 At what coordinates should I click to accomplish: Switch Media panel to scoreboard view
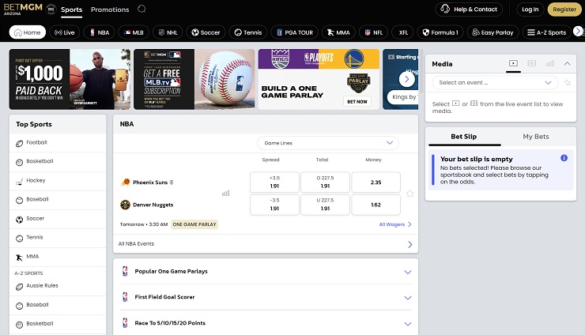coord(532,64)
